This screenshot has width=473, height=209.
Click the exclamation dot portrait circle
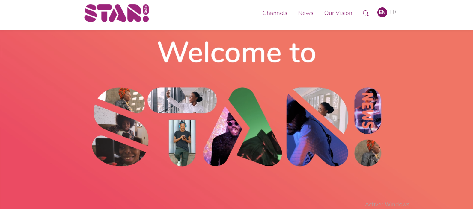pos(368,153)
